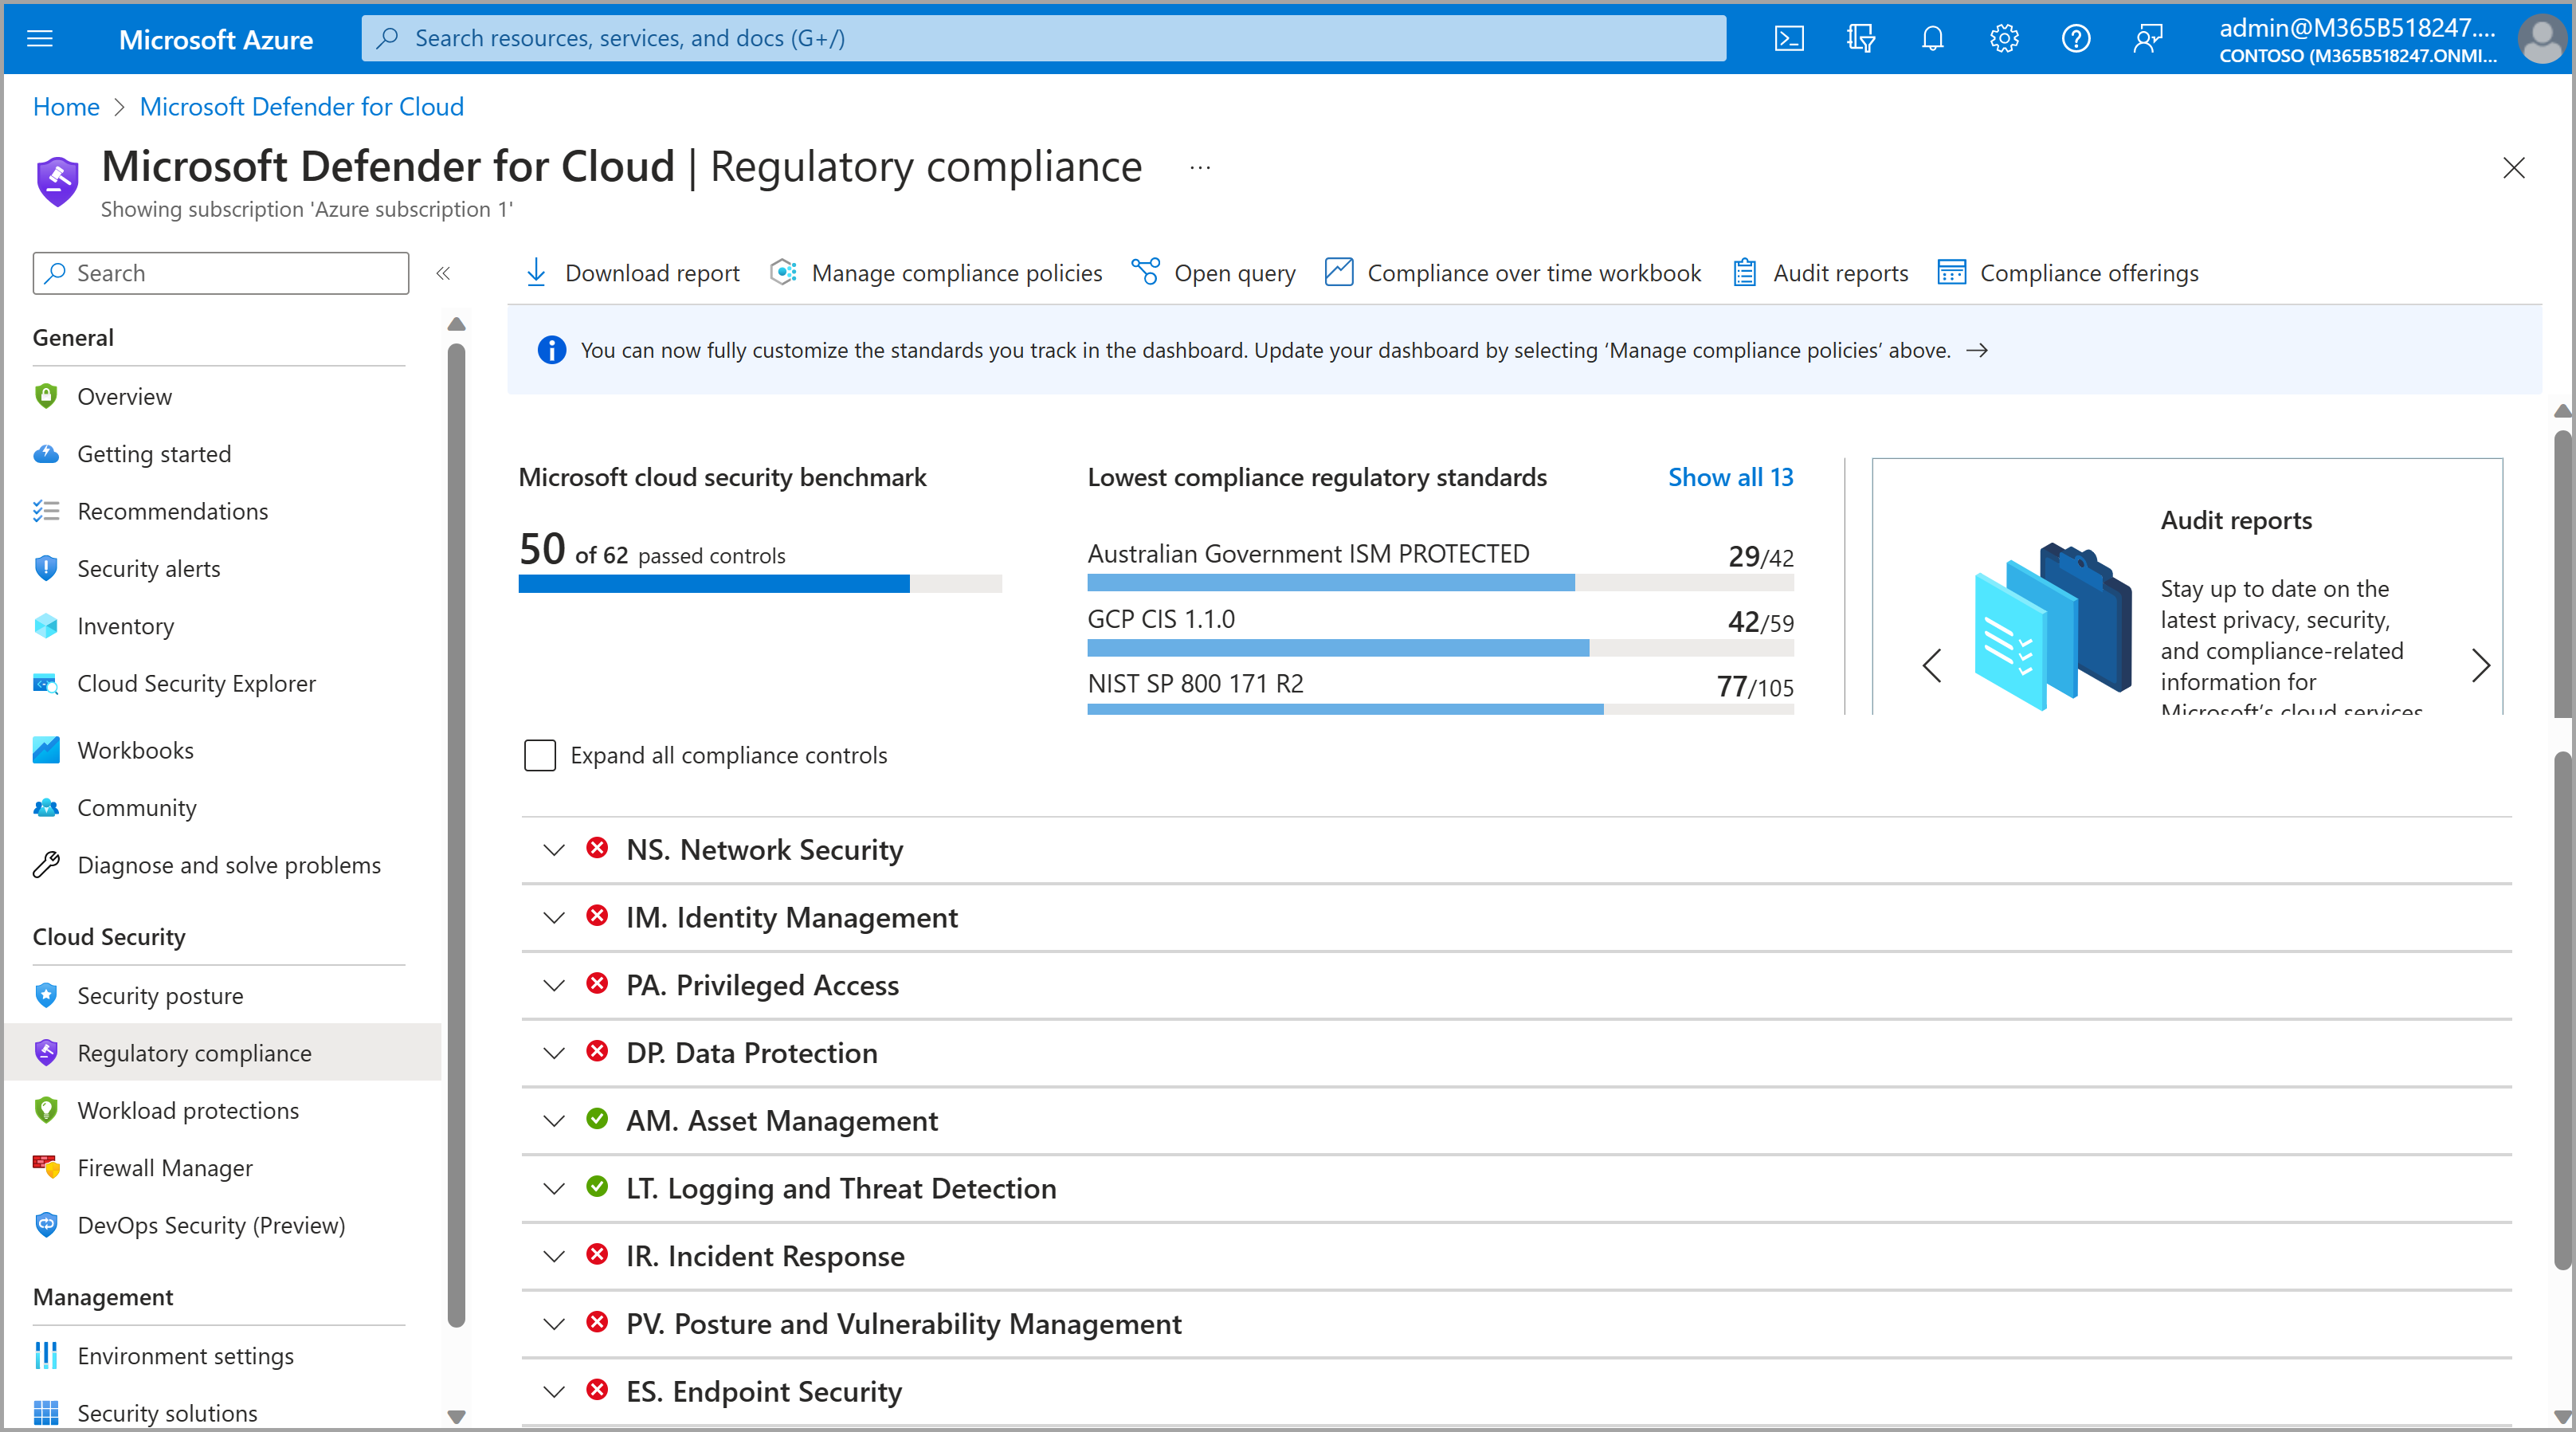This screenshot has width=2576, height=1432.
Task: Open the Audit reports icon
Action: pyautogui.click(x=1744, y=272)
